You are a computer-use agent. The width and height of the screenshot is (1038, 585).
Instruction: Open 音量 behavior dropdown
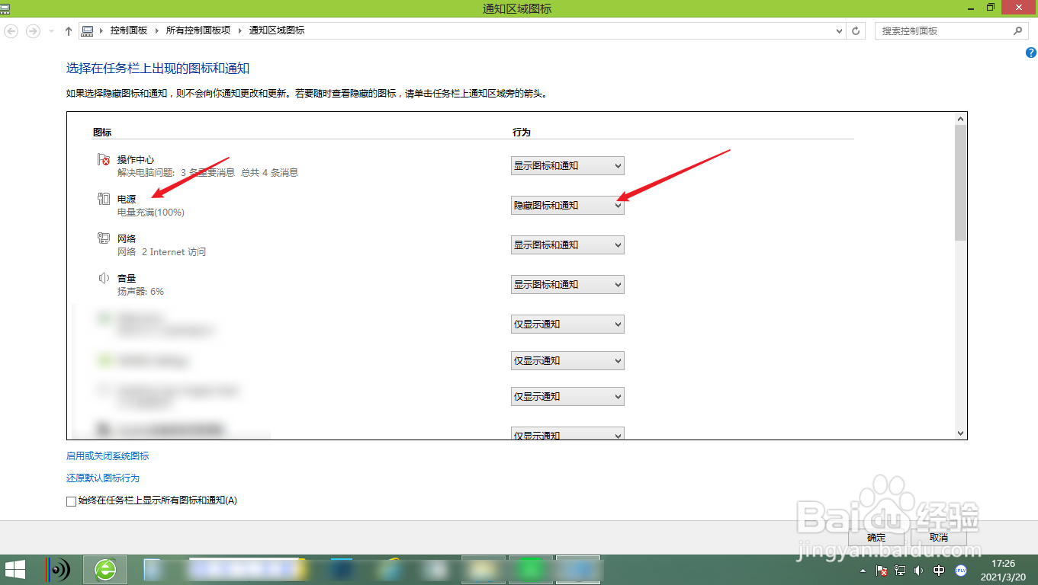tap(567, 284)
